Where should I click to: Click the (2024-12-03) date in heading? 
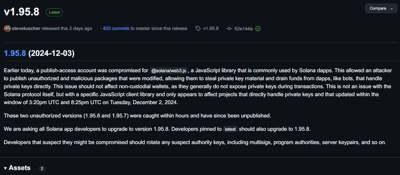(x=51, y=54)
